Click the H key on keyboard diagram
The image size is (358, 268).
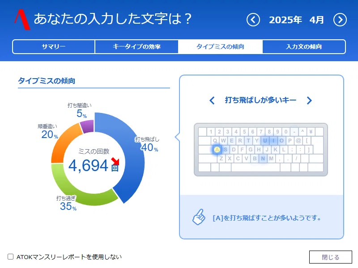(x=259, y=150)
